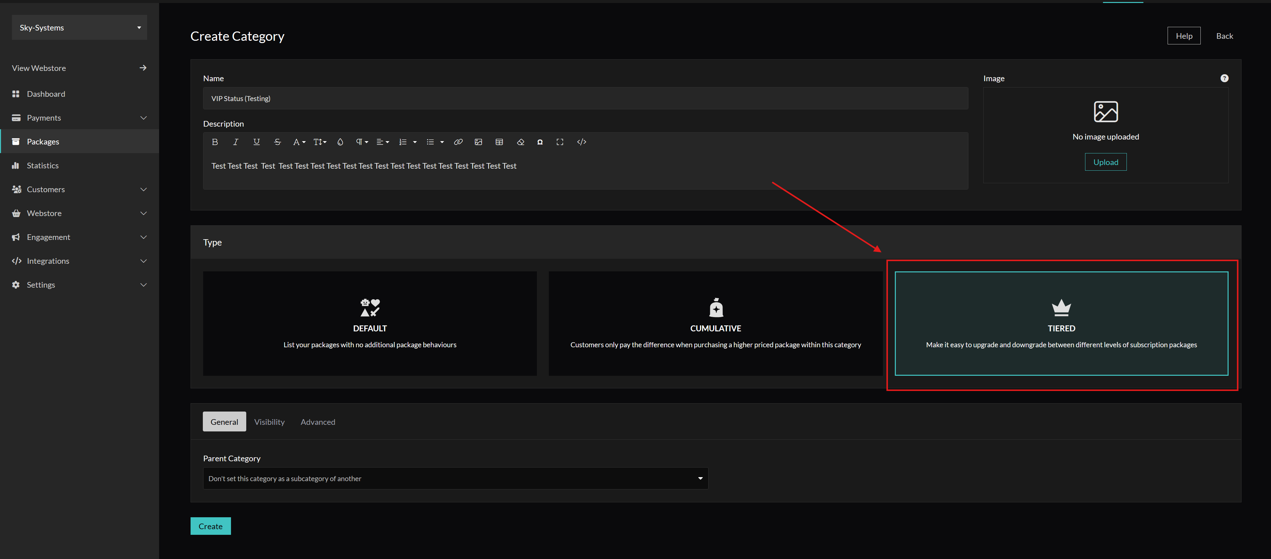Screen dimensions: 1271x559
Task: Switch to the Advanced tab
Action: [317, 422]
